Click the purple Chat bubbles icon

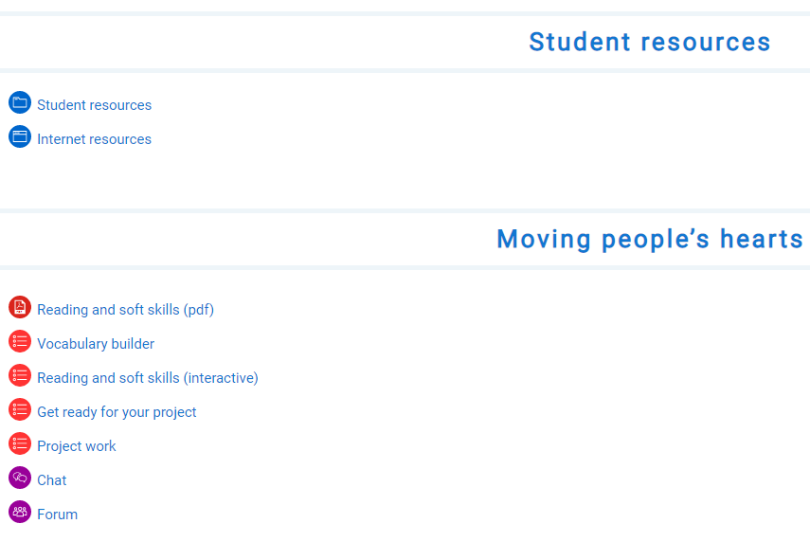pos(20,478)
